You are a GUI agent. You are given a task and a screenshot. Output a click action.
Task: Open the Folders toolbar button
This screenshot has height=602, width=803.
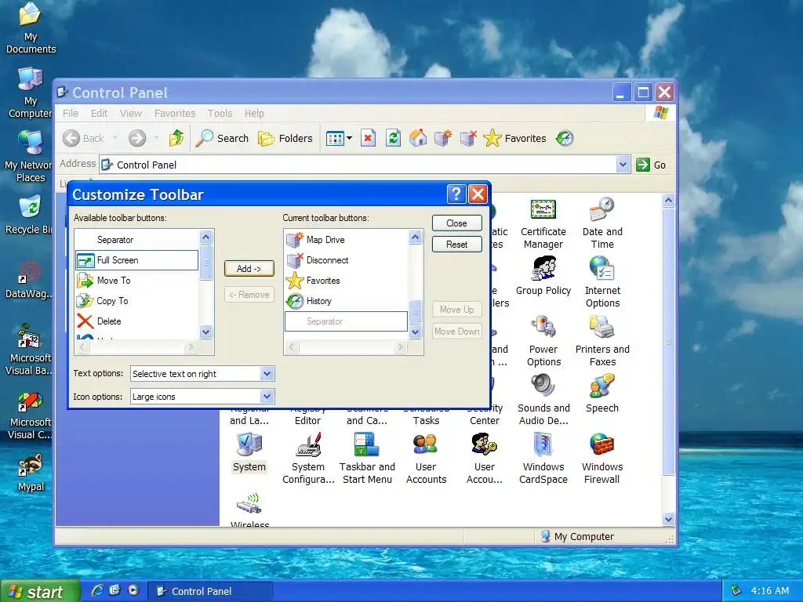point(285,138)
